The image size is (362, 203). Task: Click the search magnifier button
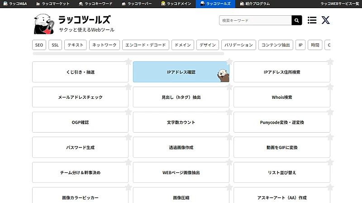pos(297,20)
